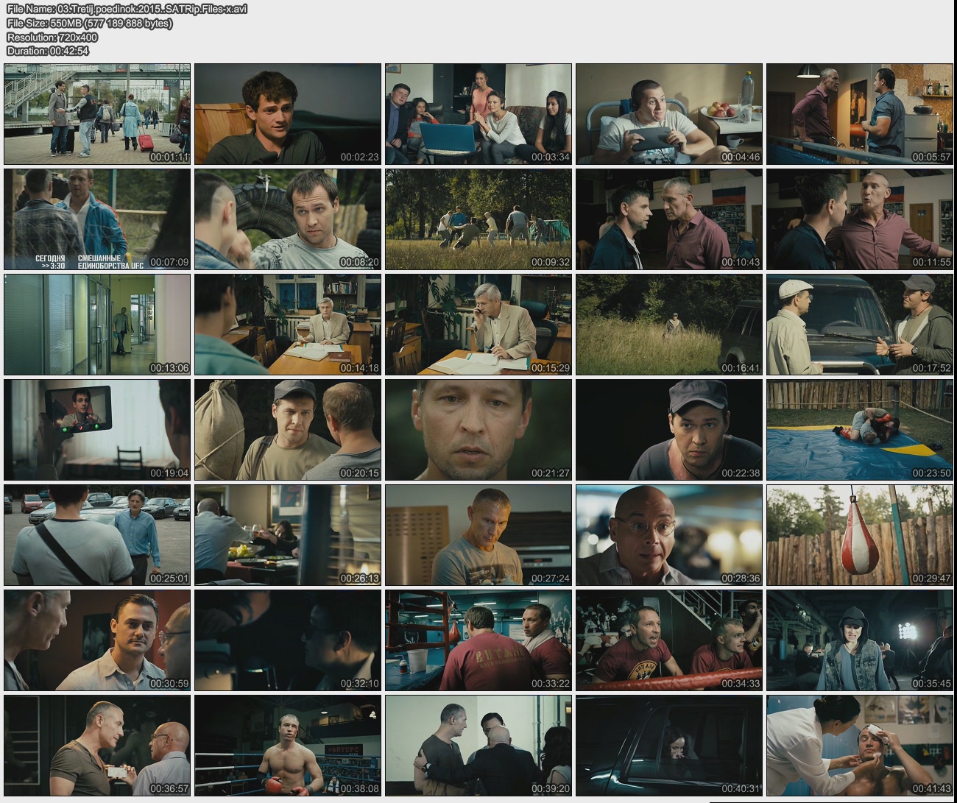957x803 pixels.
Task: Click the File Name text line
Action: pos(127,9)
